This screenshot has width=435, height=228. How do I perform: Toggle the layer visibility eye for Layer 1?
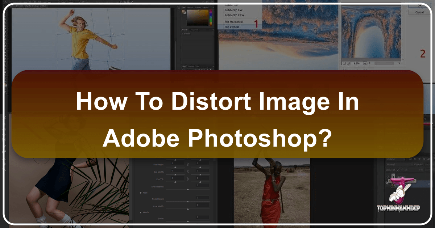tap(387, 176)
